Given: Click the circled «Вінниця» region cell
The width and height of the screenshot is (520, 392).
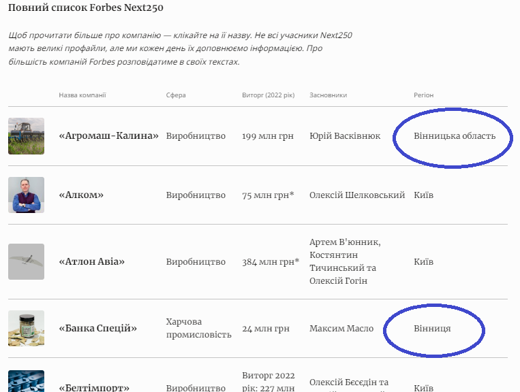Looking at the screenshot, I should (x=432, y=329).
